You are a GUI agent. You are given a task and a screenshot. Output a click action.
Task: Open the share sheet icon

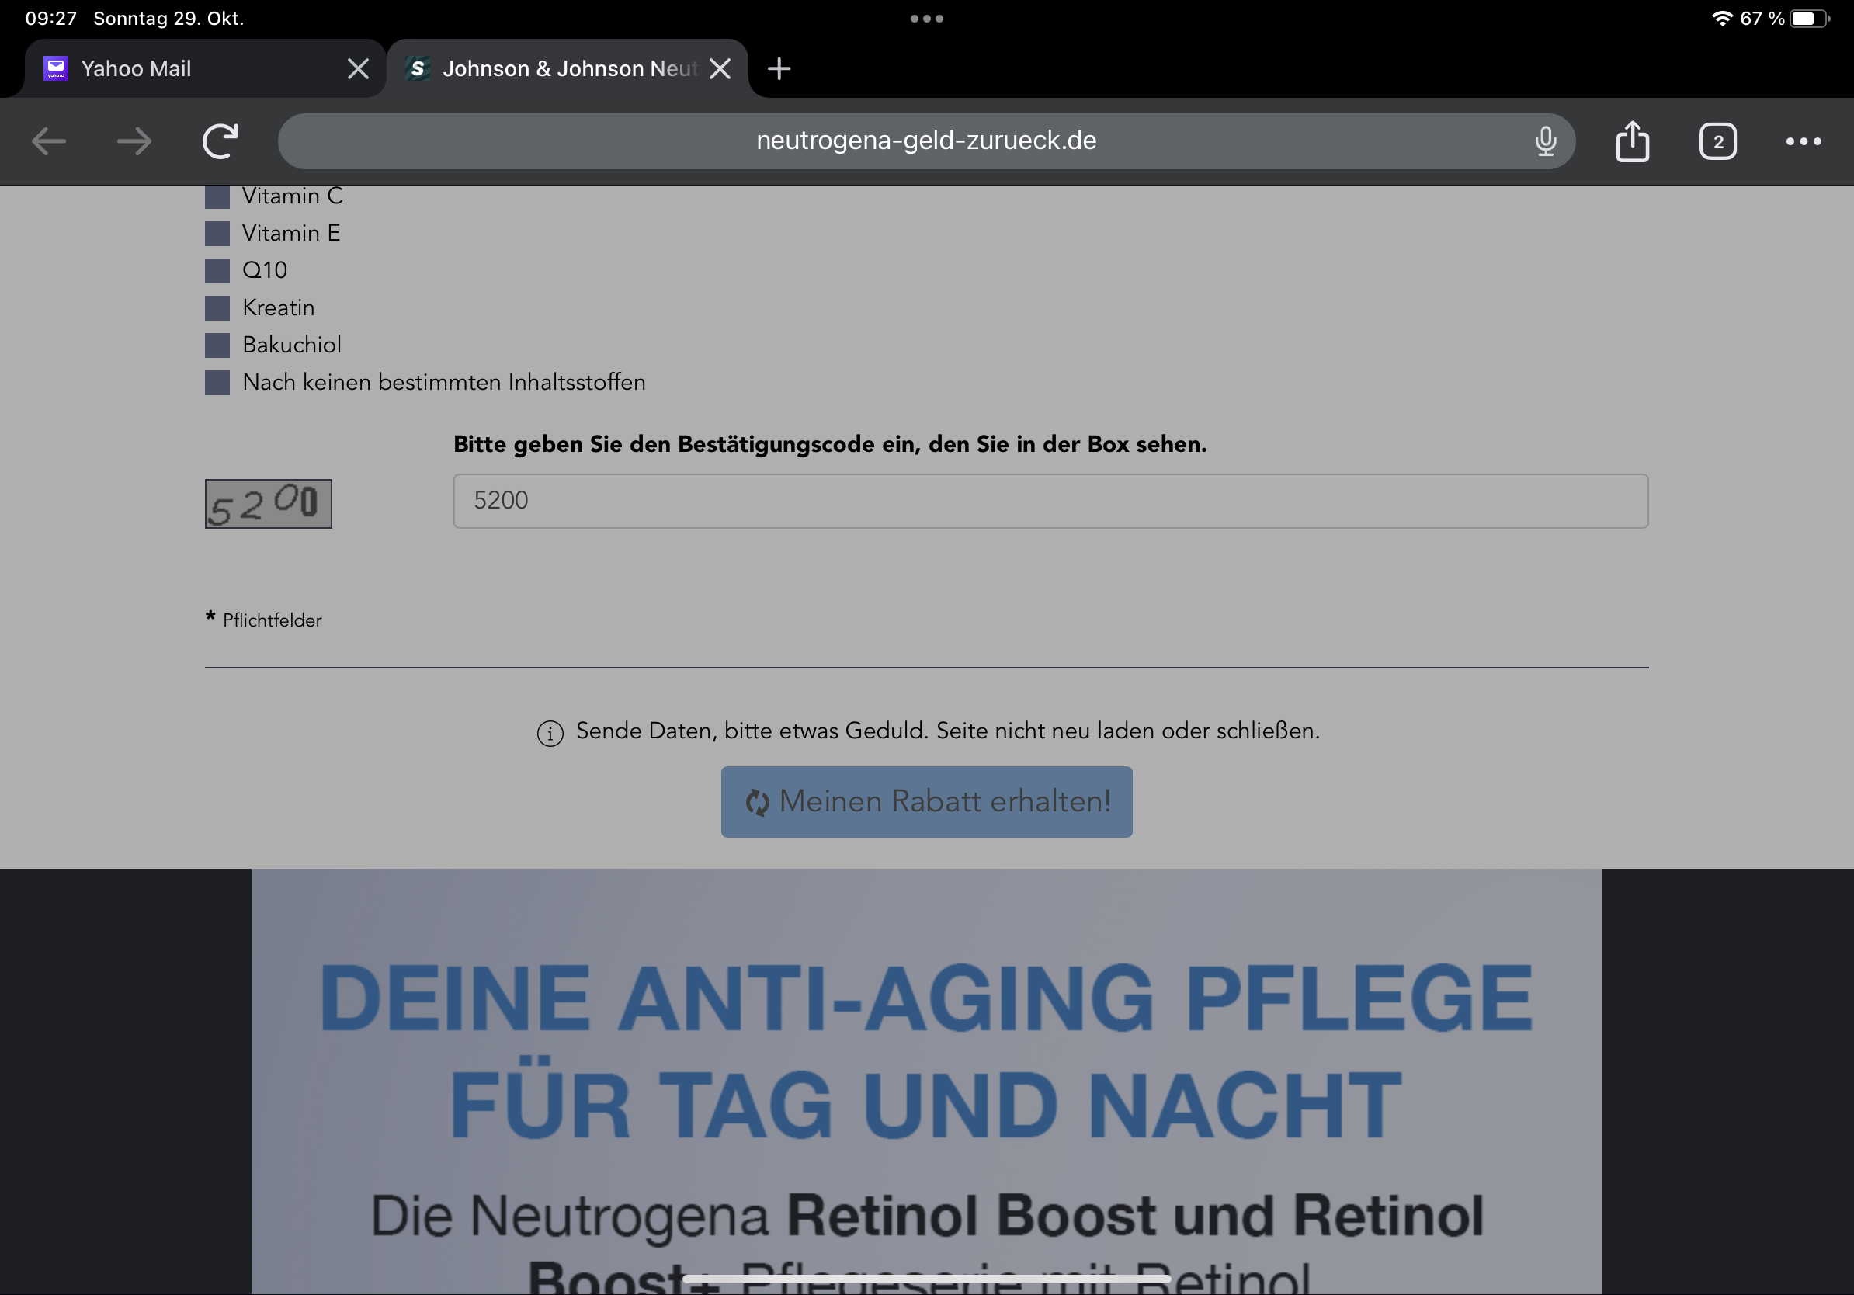click(x=1632, y=141)
